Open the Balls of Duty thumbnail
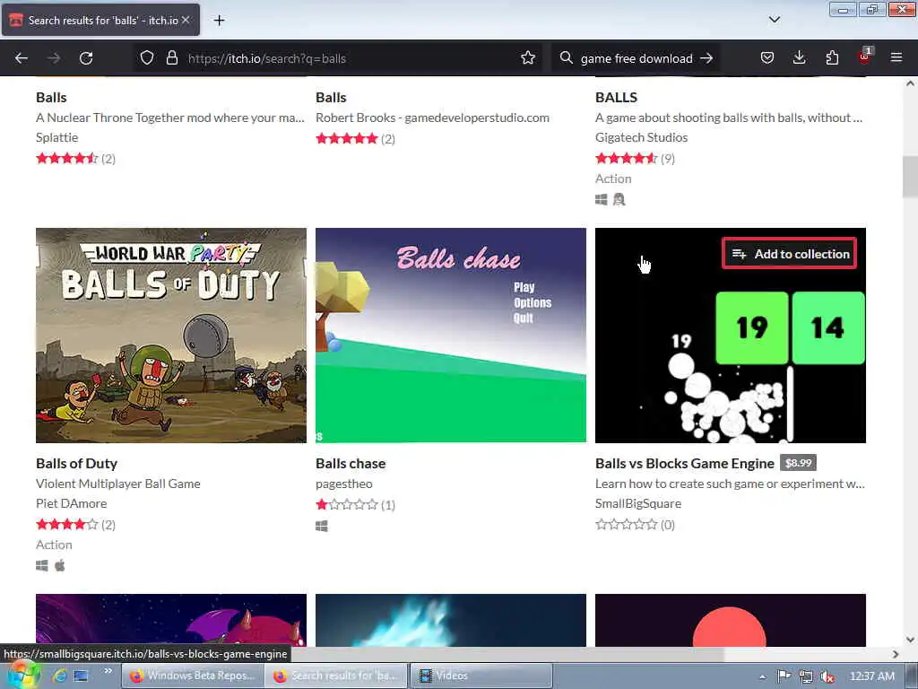 [171, 336]
